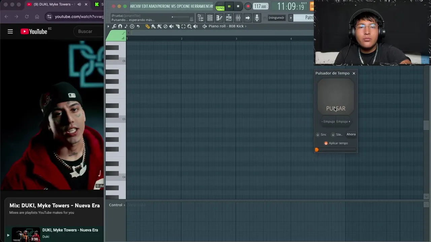The image size is (431, 242).
Task: Open the Channel rack view icon
Action: point(210,17)
